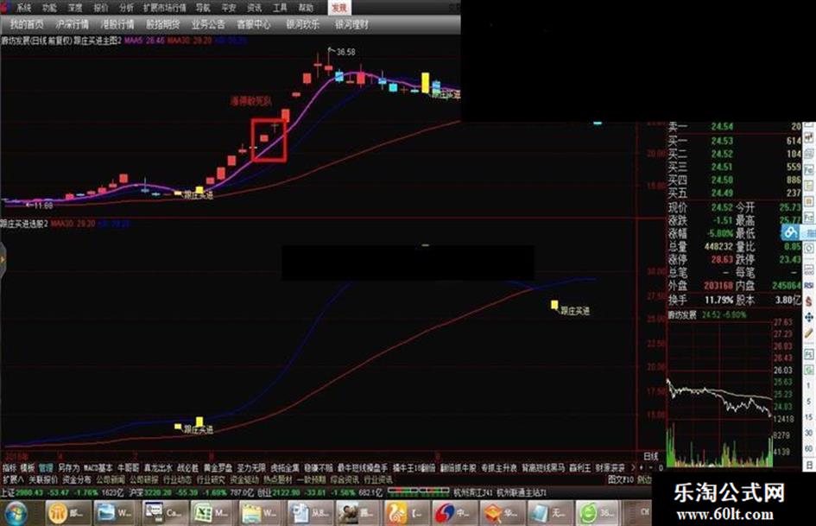Open 港股行情 quotes
This screenshot has width=816, height=526.
click(x=117, y=24)
